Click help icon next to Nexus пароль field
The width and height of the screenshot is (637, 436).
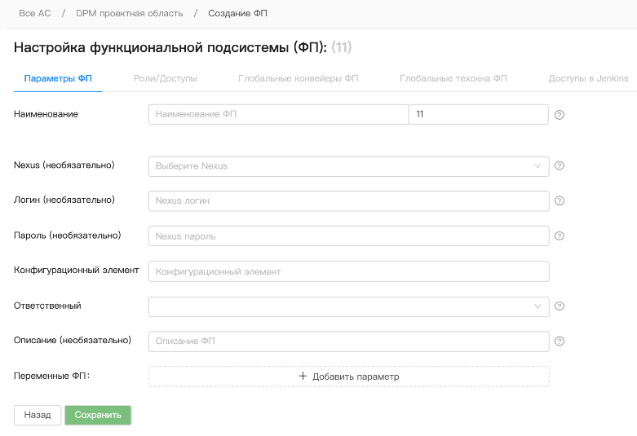click(x=560, y=236)
